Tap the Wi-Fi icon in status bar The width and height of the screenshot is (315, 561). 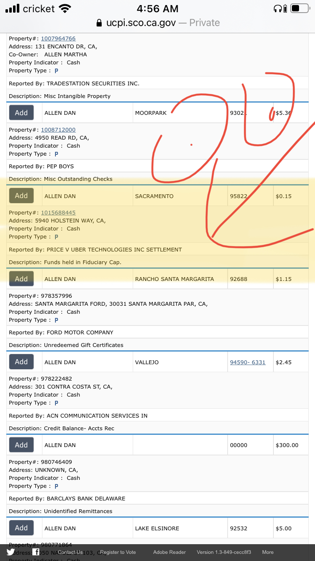65,8
